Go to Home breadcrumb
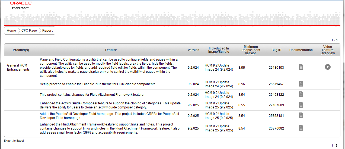Viewport: 345px width, 149px height. pyautogui.click(x=11, y=31)
